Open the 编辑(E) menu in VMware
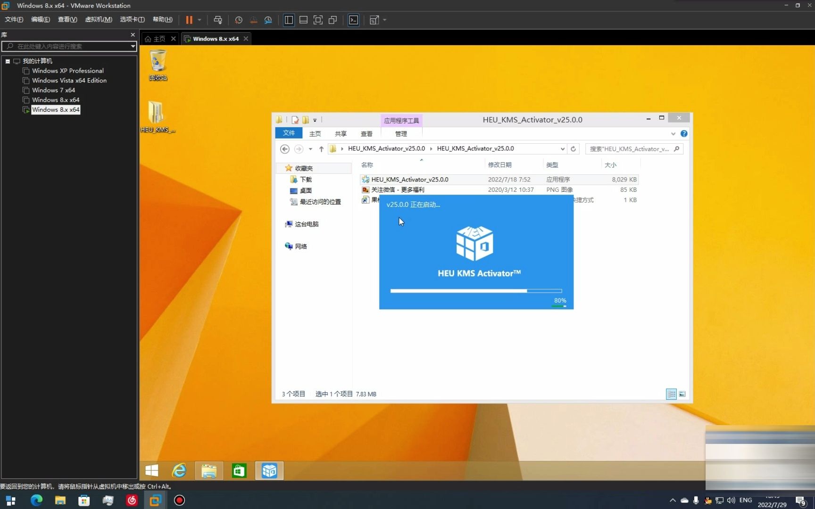The width and height of the screenshot is (815, 509). (41, 19)
